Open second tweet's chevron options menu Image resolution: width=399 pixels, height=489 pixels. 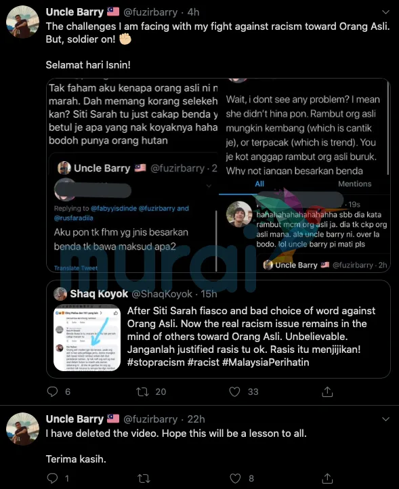(x=386, y=419)
